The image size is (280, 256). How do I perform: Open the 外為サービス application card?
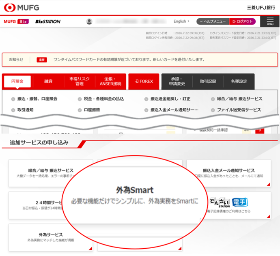[x=51, y=237]
